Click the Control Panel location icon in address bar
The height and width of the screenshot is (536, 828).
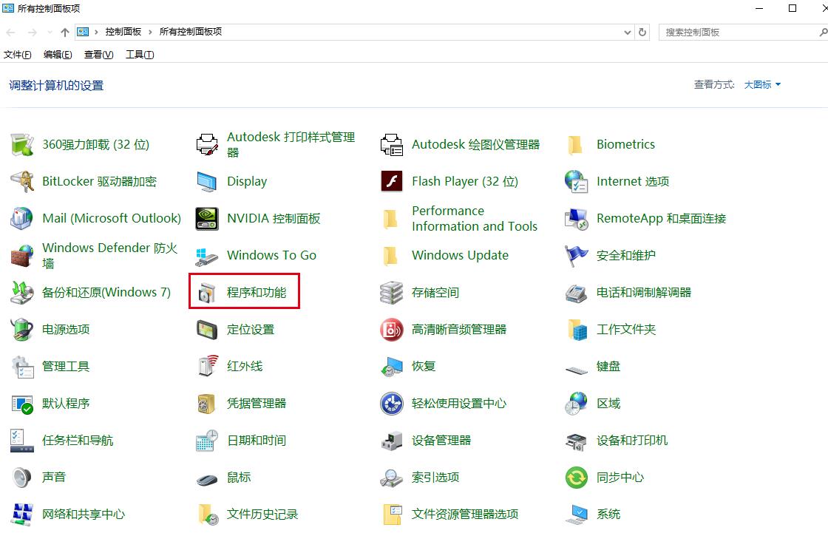click(x=83, y=32)
